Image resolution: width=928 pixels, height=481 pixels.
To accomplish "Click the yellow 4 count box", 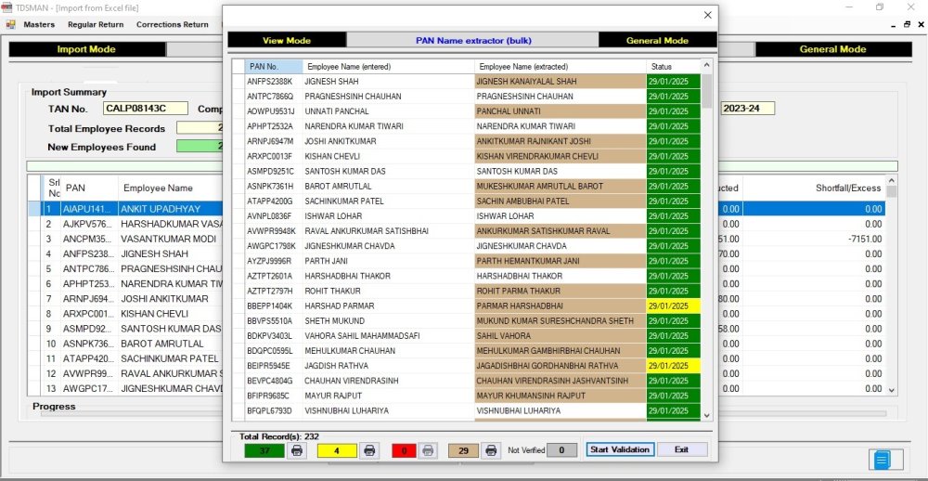I will [338, 450].
